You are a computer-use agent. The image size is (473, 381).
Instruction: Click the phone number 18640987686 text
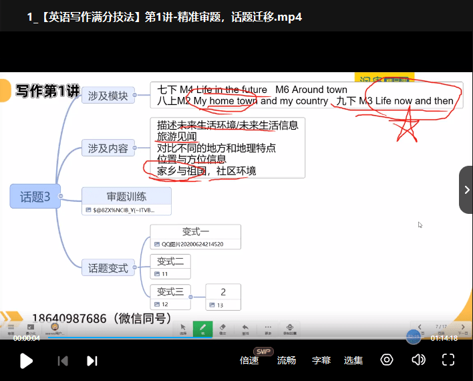click(69, 319)
